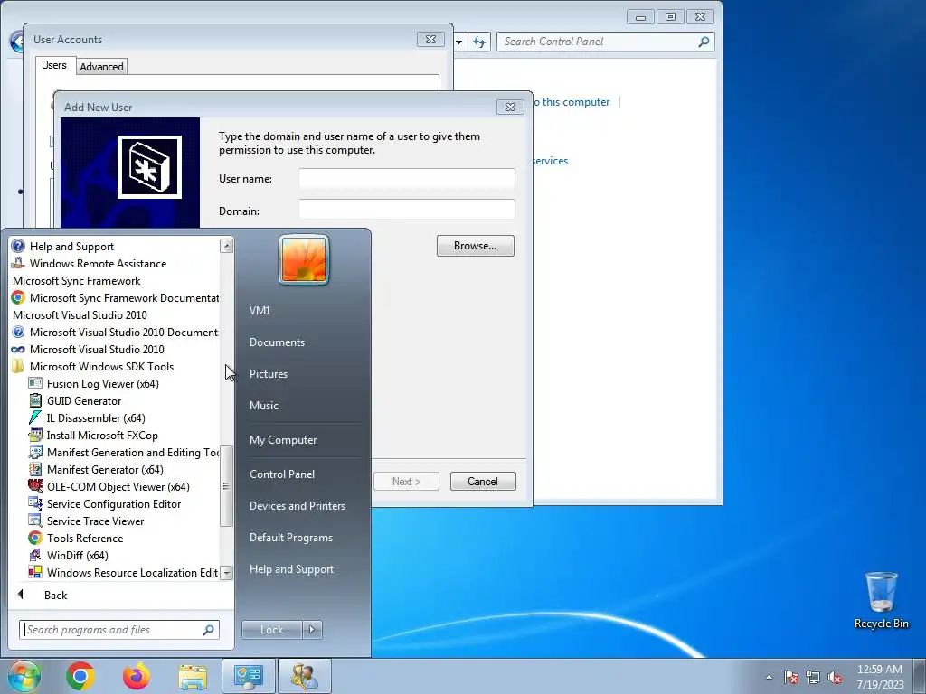Open GUID Generator tool
Viewport: 926px width, 694px height.
(76, 400)
